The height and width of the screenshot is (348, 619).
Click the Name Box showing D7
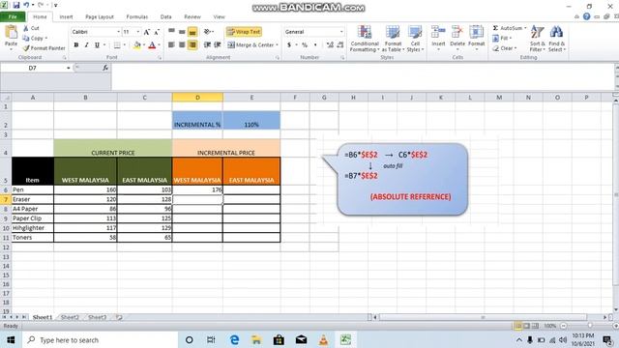(x=32, y=68)
